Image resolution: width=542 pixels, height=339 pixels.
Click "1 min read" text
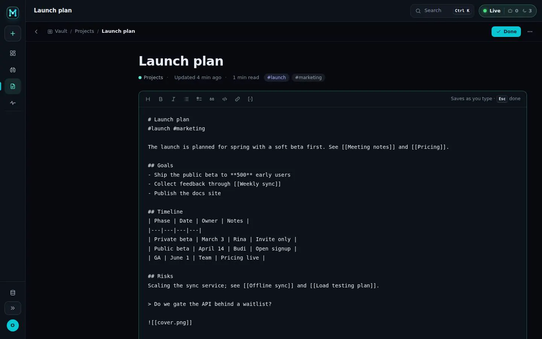click(x=246, y=78)
